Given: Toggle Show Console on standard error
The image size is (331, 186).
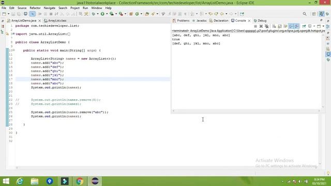Looking at the screenshot, I should coord(297,26).
